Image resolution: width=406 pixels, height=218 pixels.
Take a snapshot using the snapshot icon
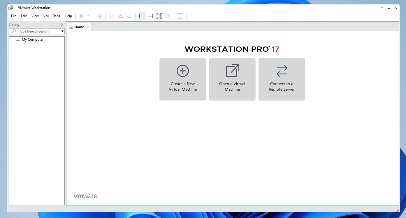tap(111, 16)
